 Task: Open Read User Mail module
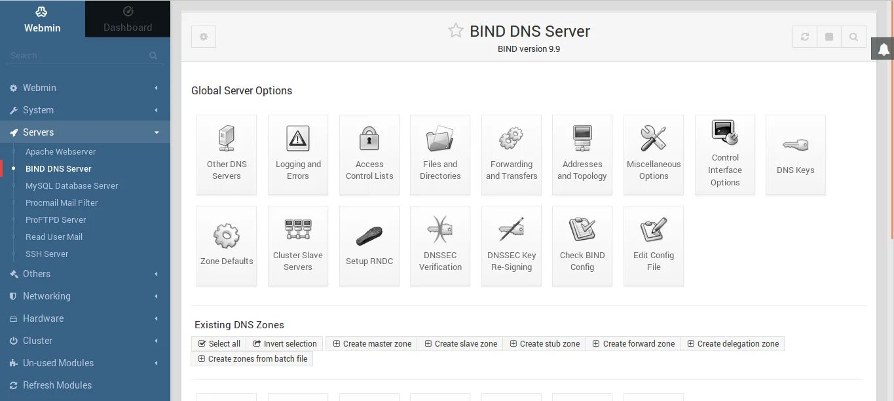point(54,237)
